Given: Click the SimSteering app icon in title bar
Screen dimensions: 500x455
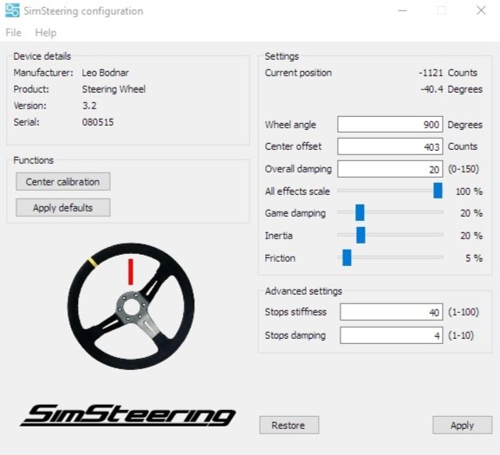Looking at the screenshot, I should (12, 10).
